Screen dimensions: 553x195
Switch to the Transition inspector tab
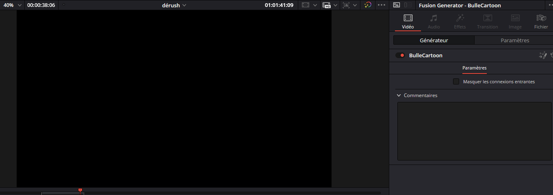pyautogui.click(x=488, y=22)
